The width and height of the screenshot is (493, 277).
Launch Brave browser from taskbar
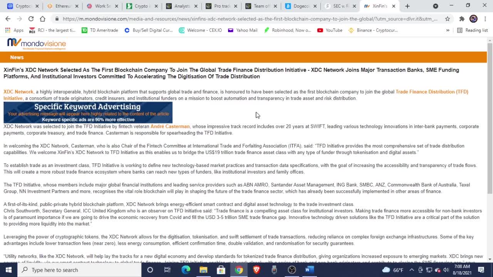click(257, 270)
